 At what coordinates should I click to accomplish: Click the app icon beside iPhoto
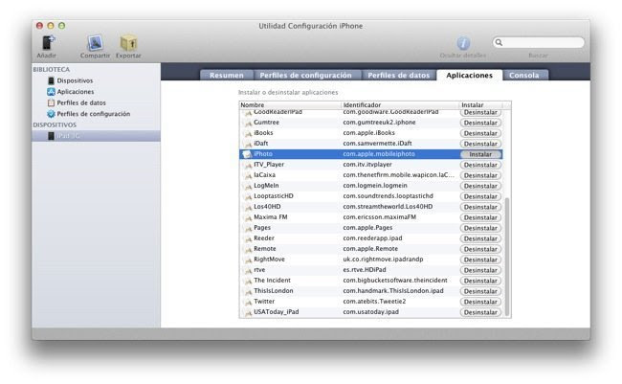coord(247,154)
